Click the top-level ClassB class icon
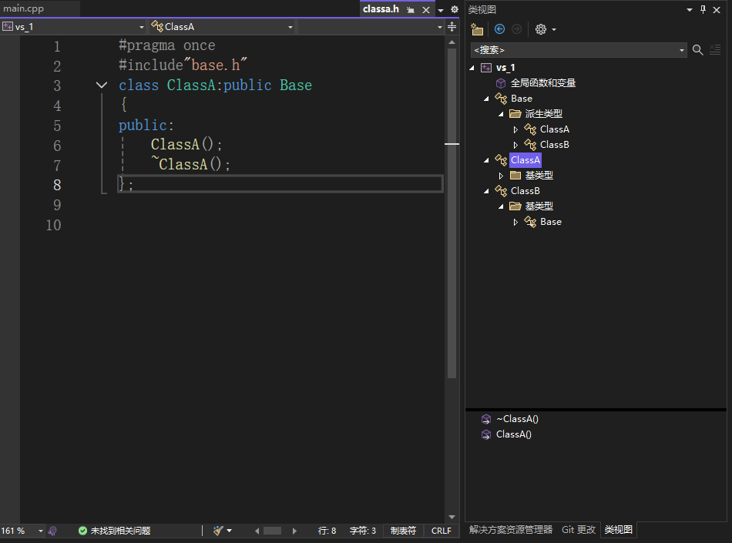Image resolution: width=732 pixels, height=543 pixels. 501,191
